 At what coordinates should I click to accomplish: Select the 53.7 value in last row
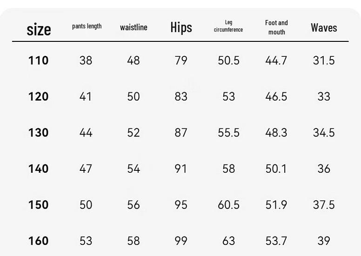[276, 241]
